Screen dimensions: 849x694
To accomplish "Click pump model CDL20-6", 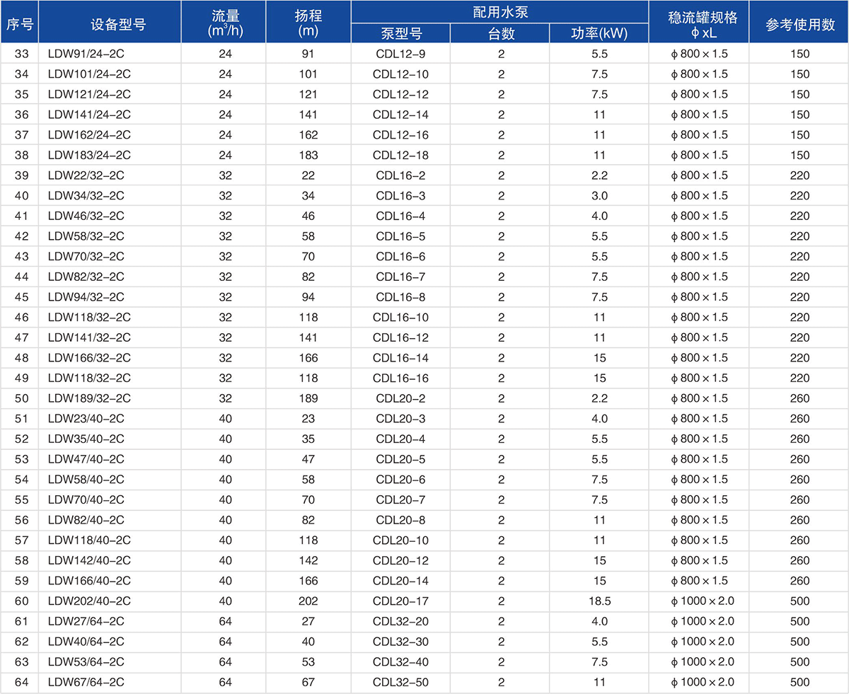I will (400, 479).
